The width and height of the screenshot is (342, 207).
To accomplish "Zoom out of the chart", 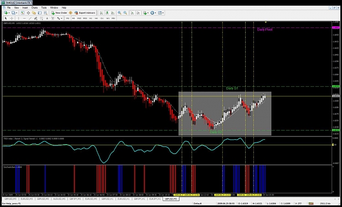I will (x=125, y=13).
